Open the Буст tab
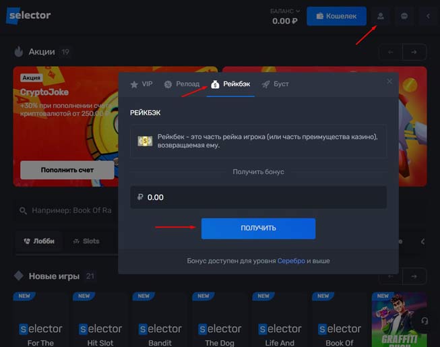Image resolution: width=440 pixels, height=347 pixels. tap(276, 84)
